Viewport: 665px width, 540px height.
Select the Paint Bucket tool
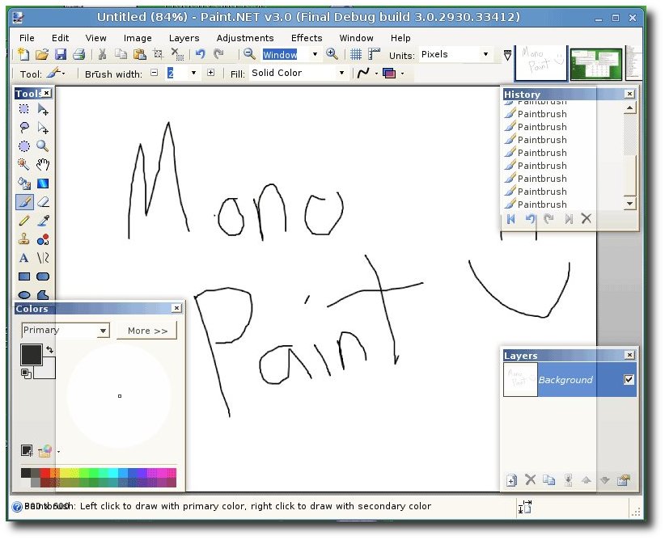tap(24, 184)
